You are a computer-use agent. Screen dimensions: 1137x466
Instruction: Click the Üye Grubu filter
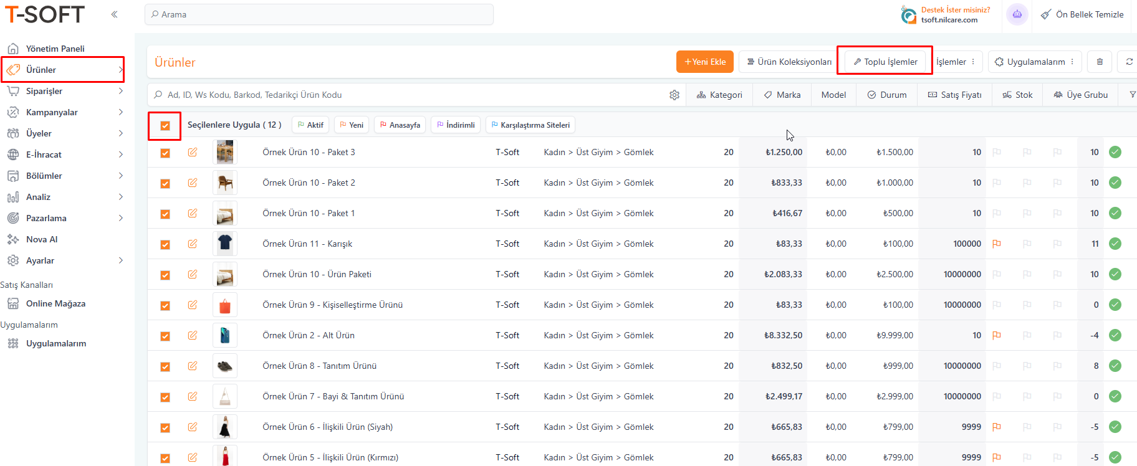pos(1080,95)
